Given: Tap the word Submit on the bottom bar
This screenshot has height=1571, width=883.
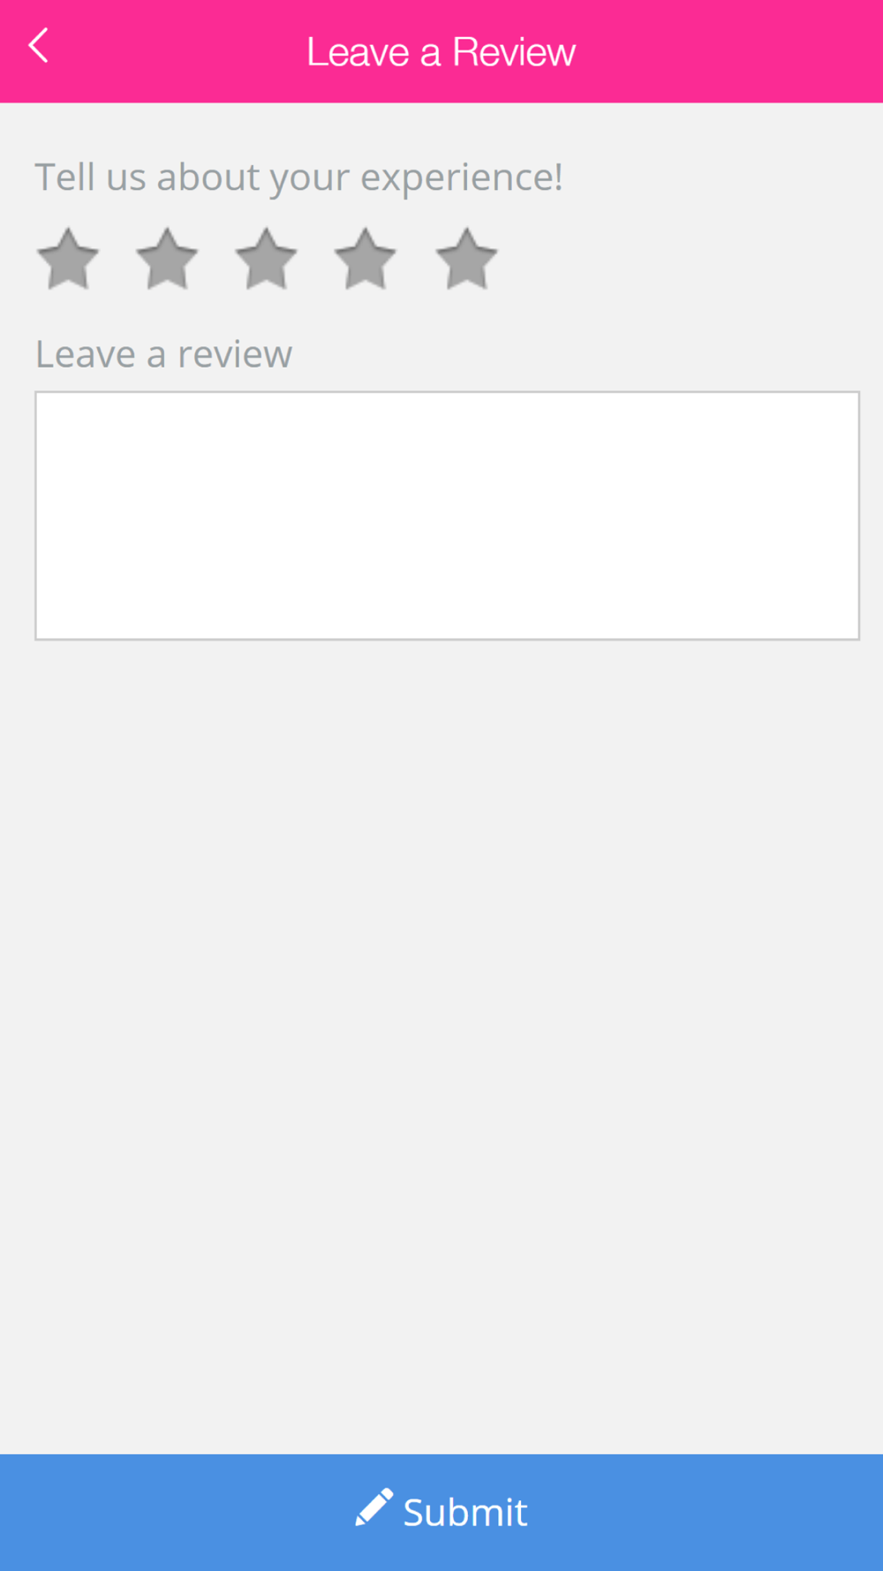Looking at the screenshot, I should coord(465,1512).
